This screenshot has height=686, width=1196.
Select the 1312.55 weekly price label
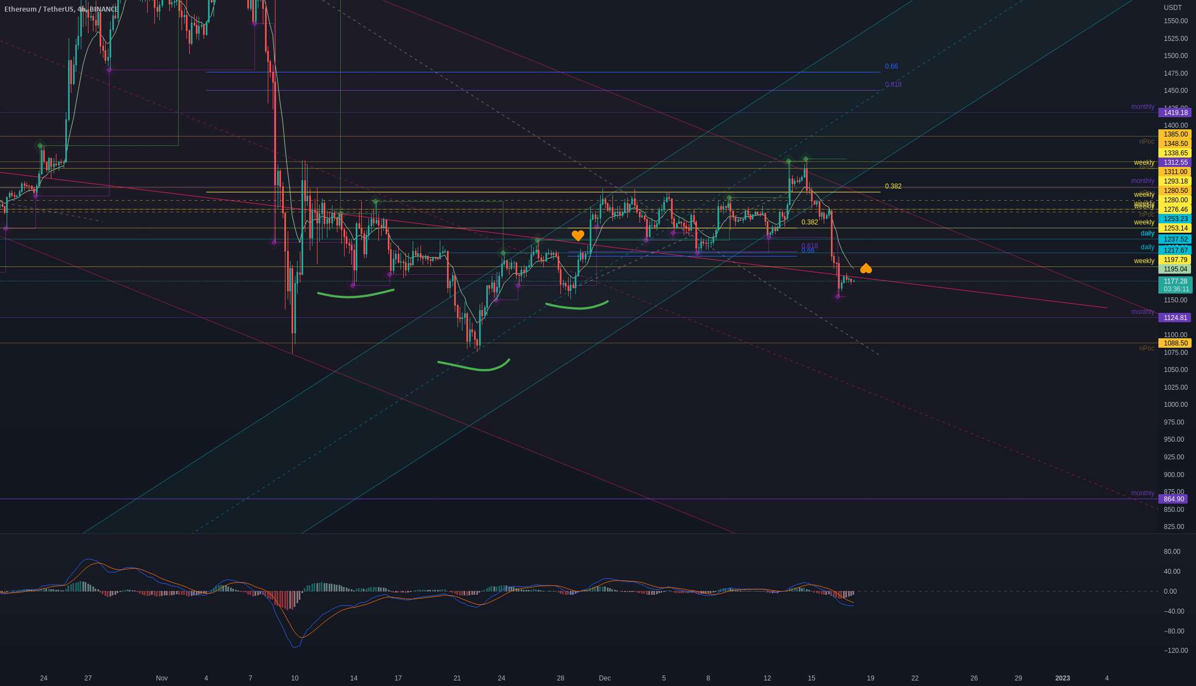coord(1175,163)
